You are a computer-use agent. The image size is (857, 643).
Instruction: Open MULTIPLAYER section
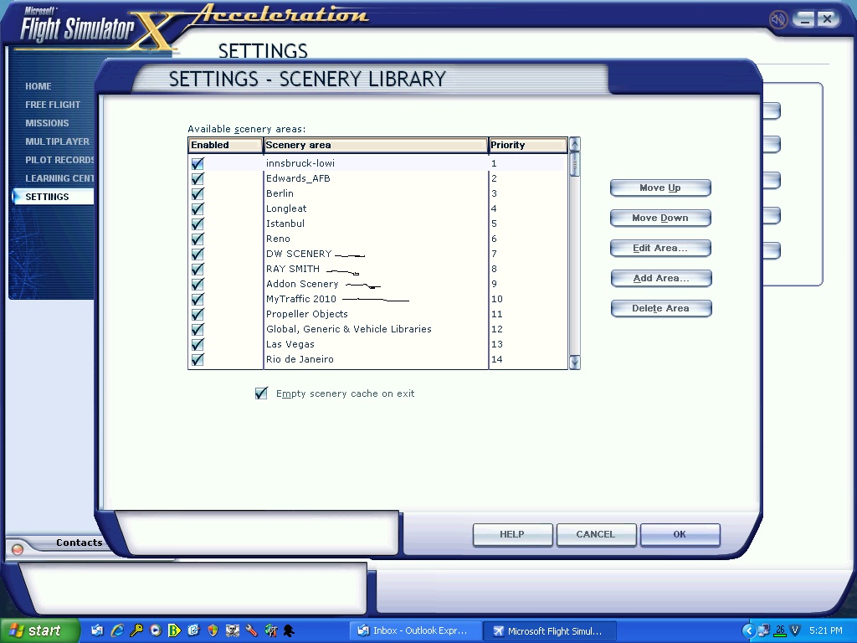pyautogui.click(x=58, y=141)
